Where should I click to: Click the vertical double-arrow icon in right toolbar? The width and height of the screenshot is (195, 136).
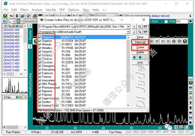[x=190, y=108]
